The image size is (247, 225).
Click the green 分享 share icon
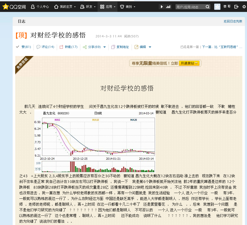[85, 47]
